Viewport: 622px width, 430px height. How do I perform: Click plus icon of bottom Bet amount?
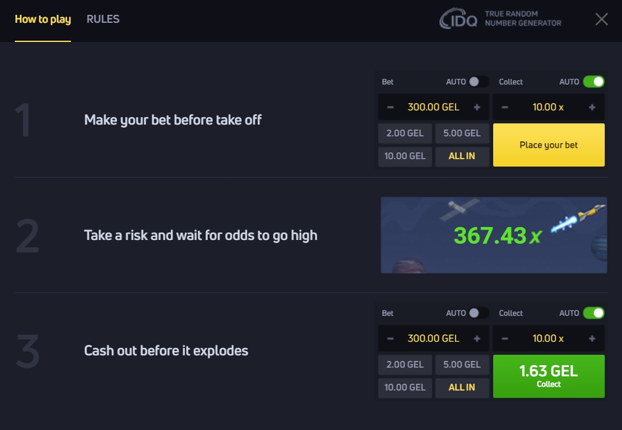[x=477, y=339]
